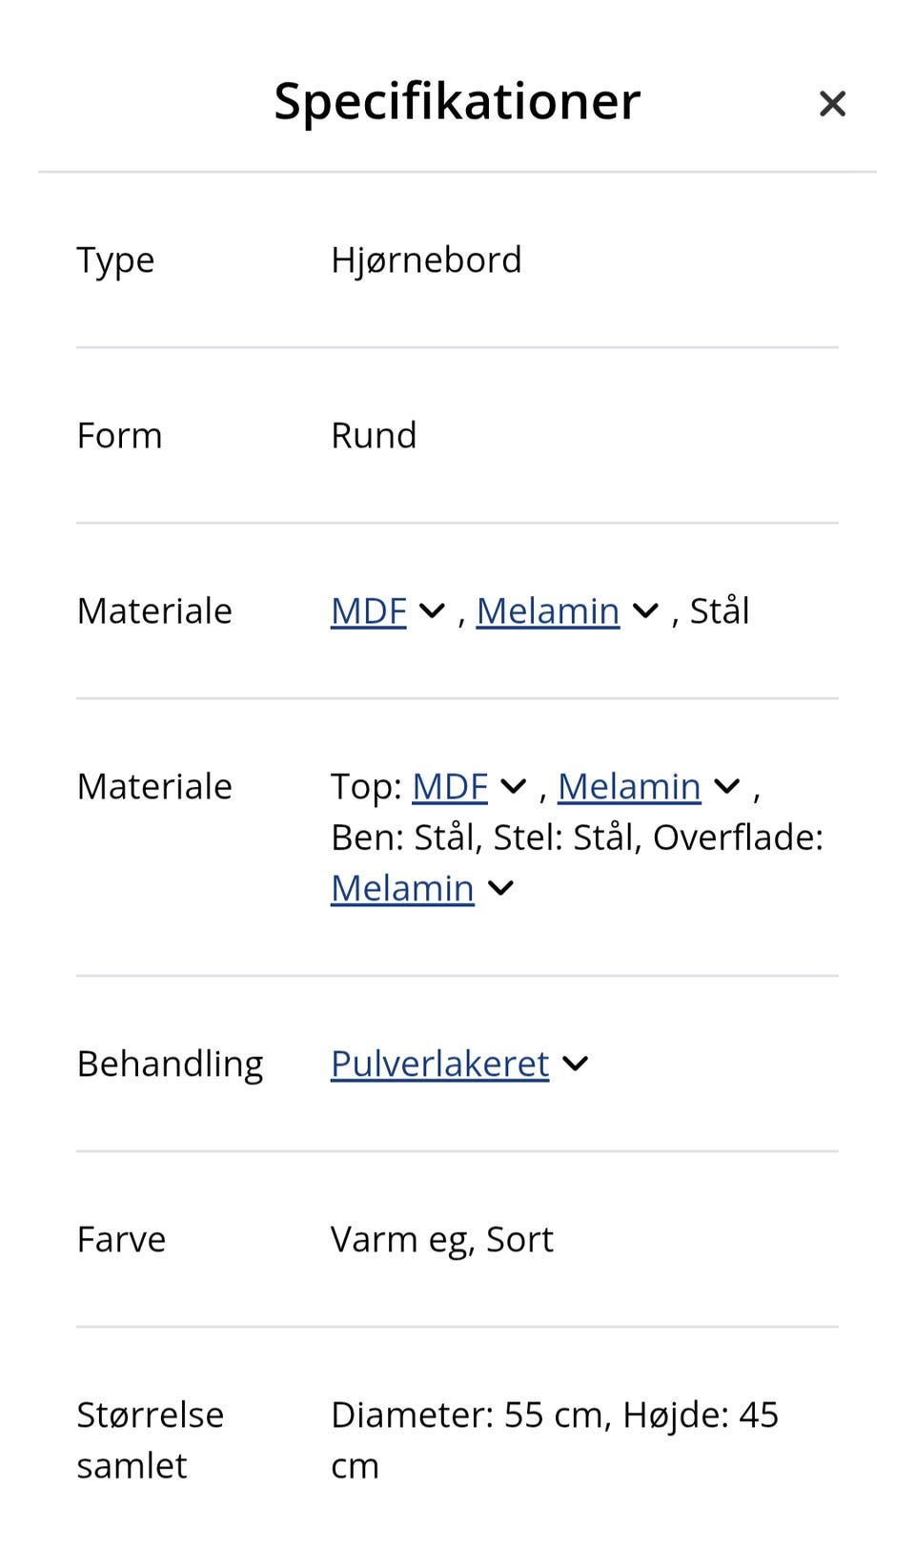Click the Varm eg, Sort color value
This screenshot has height=1550, width=915.
click(441, 1238)
